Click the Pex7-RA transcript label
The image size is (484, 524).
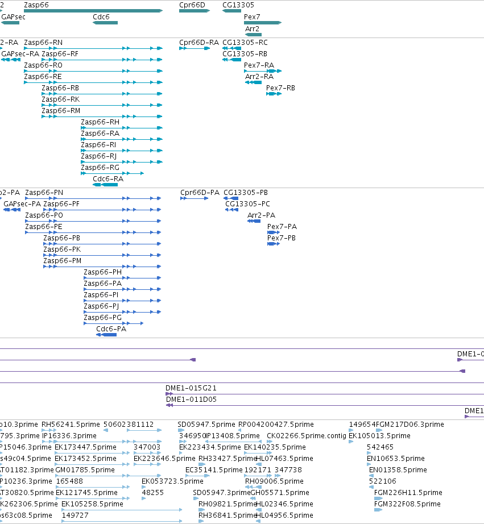[259, 65]
